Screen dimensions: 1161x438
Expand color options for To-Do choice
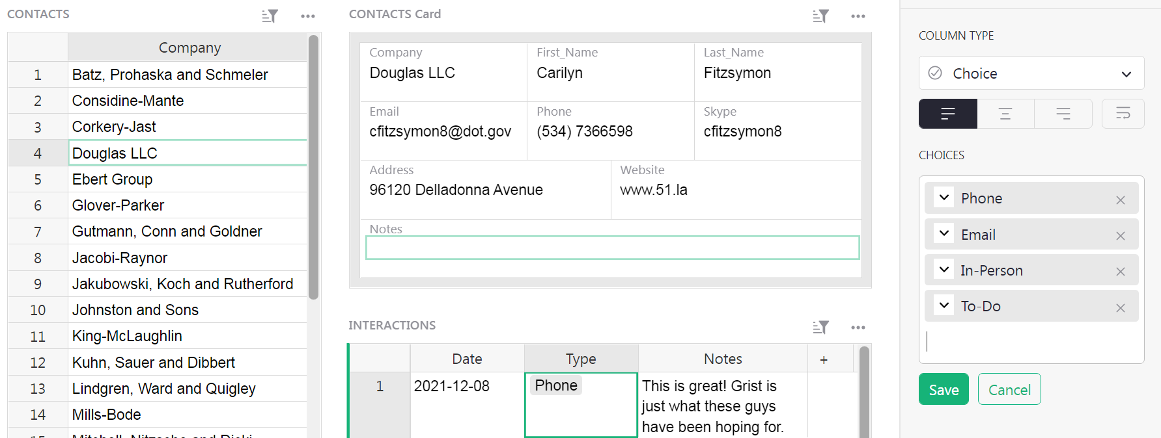(944, 305)
